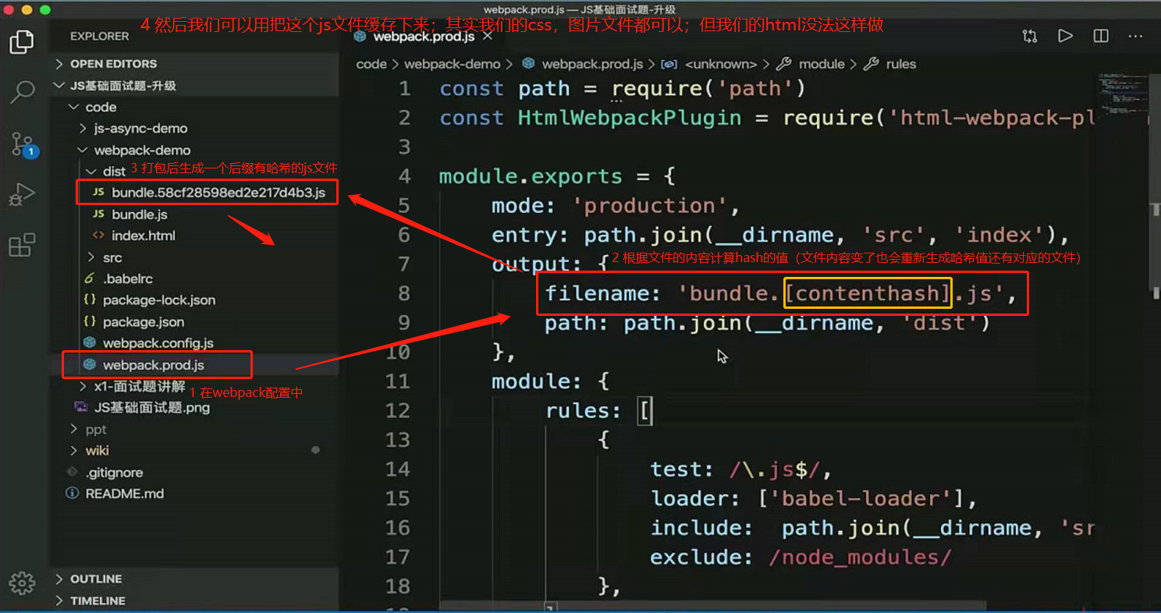Open Source Control view with badge
The width and height of the screenshot is (1161, 613).
pyautogui.click(x=22, y=144)
